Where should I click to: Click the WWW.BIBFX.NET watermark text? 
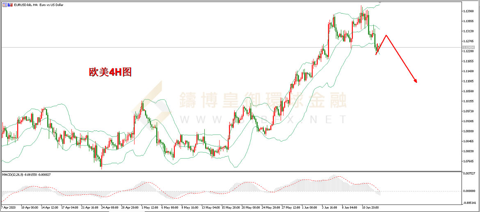coord(263,119)
